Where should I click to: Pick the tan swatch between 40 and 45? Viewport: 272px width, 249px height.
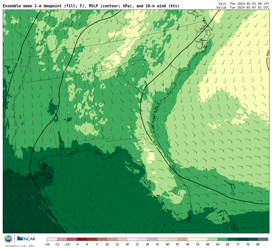click(173, 239)
